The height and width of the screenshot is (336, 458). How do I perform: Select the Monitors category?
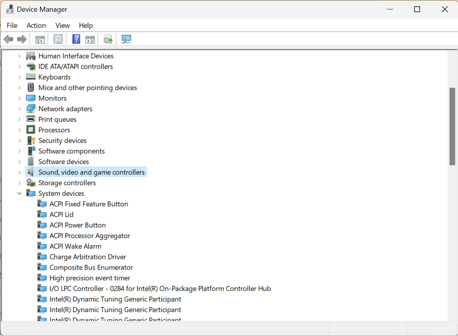coord(52,98)
